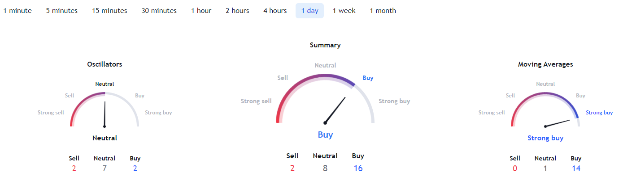
Task: Click the Summary gauge needle
Action: click(x=335, y=110)
